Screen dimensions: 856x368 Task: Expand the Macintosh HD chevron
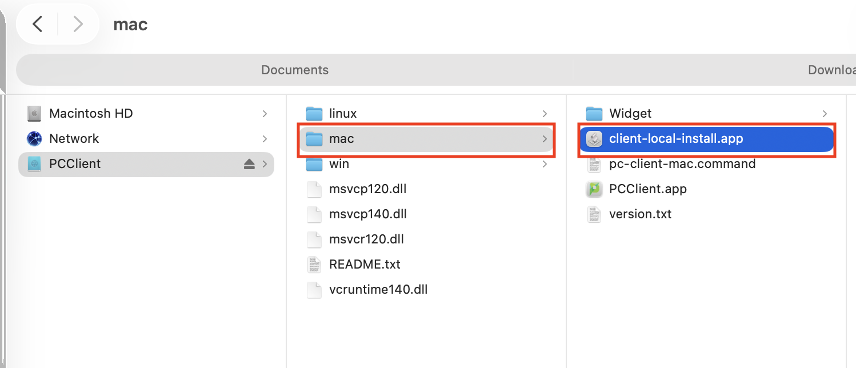(265, 114)
